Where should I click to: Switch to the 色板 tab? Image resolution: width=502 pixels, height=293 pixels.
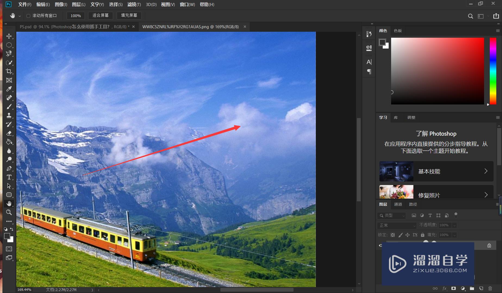[x=398, y=31]
